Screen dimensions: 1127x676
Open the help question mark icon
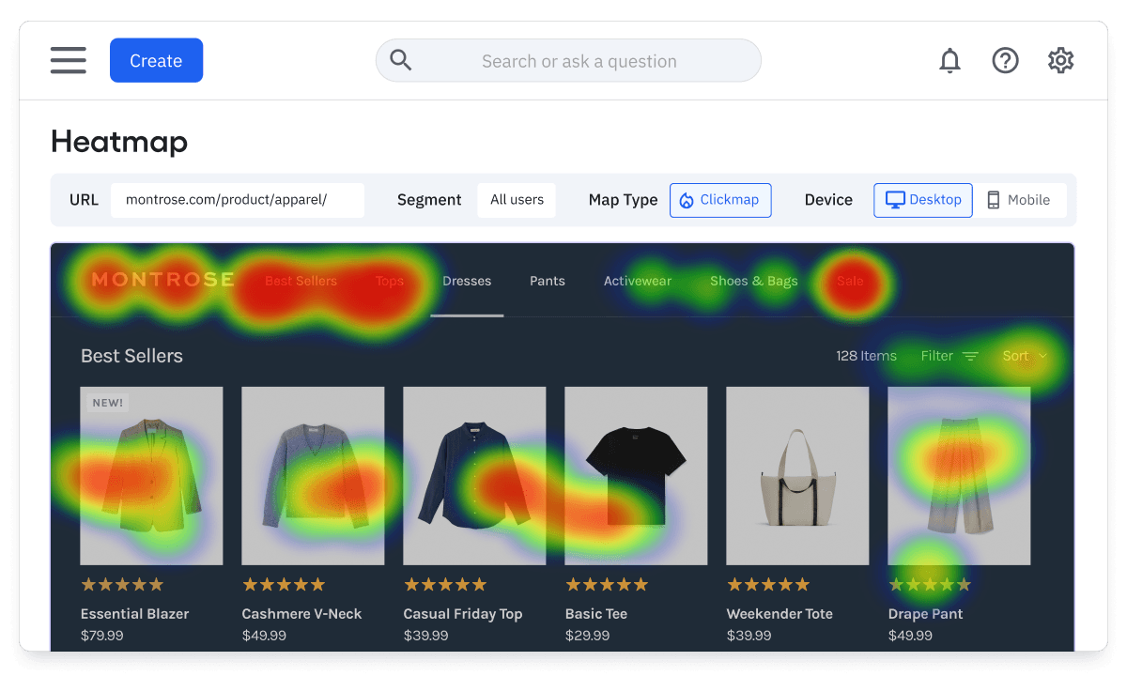point(1005,61)
